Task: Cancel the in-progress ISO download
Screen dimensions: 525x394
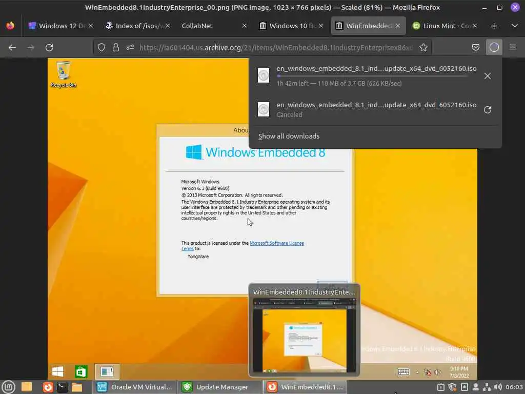Action: click(488, 76)
